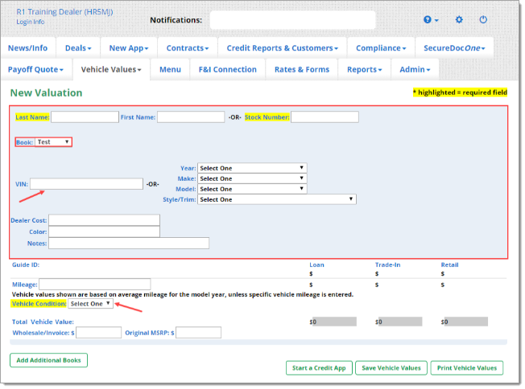Expand the Admin menu

(x=415, y=69)
